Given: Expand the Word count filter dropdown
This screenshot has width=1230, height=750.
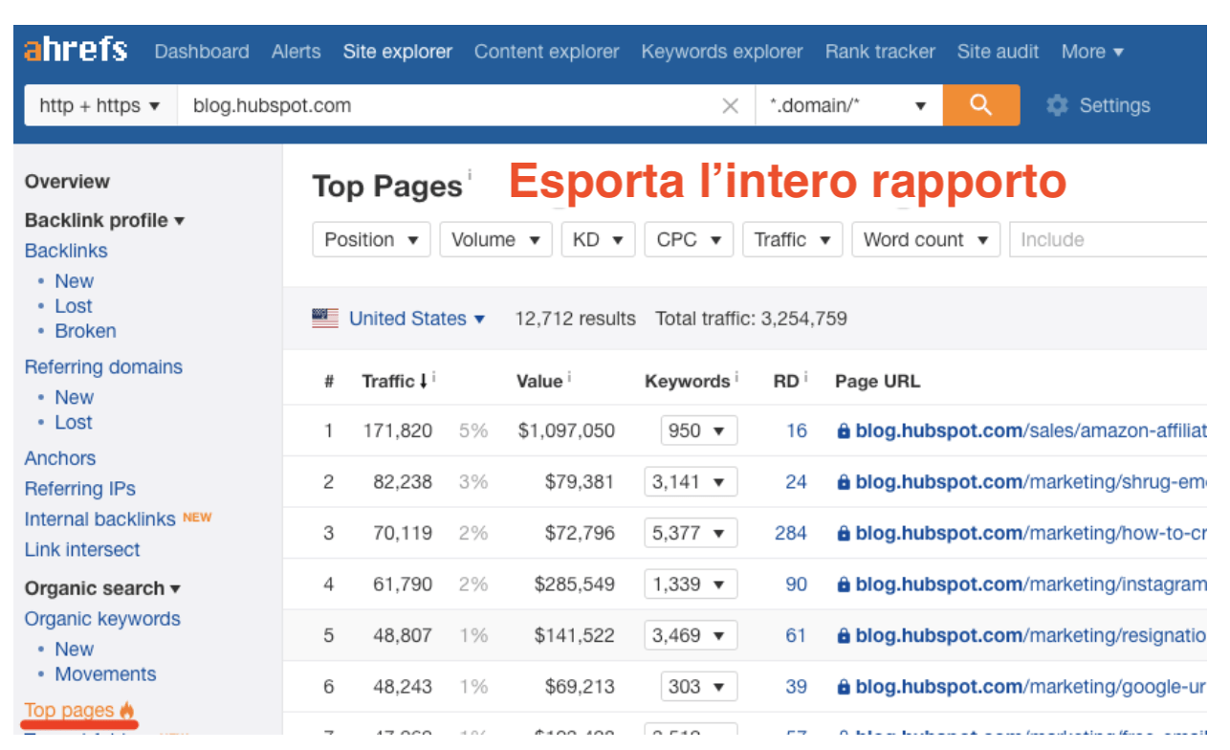Looking at the screenshot, I should (x=925, y=239).
